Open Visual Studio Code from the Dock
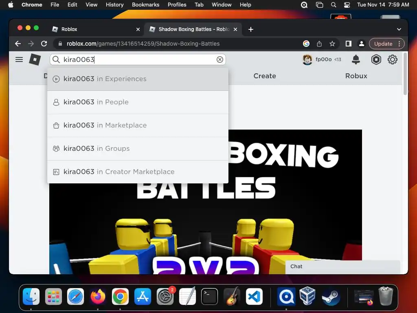The image size is (417, 313). (254, 297)
